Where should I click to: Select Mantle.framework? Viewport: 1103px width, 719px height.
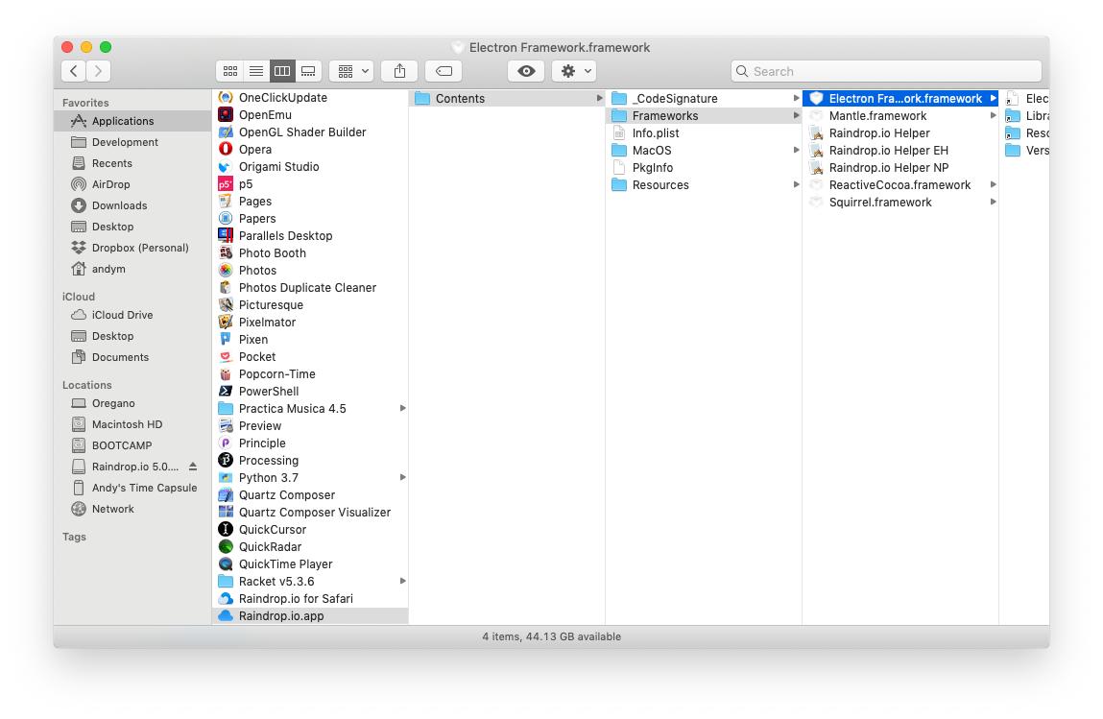click(x=900, y=115)
